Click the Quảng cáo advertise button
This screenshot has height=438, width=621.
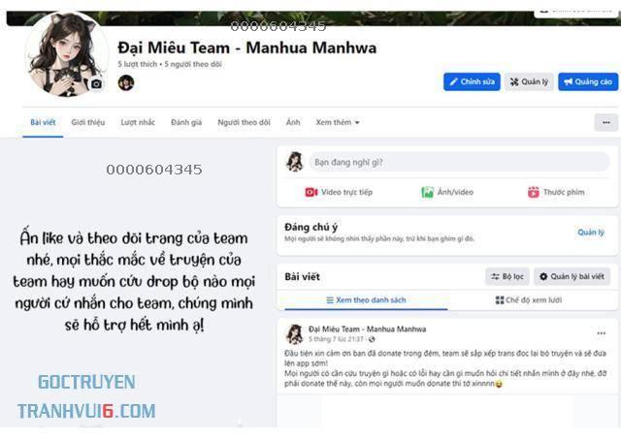pos(588,82)
